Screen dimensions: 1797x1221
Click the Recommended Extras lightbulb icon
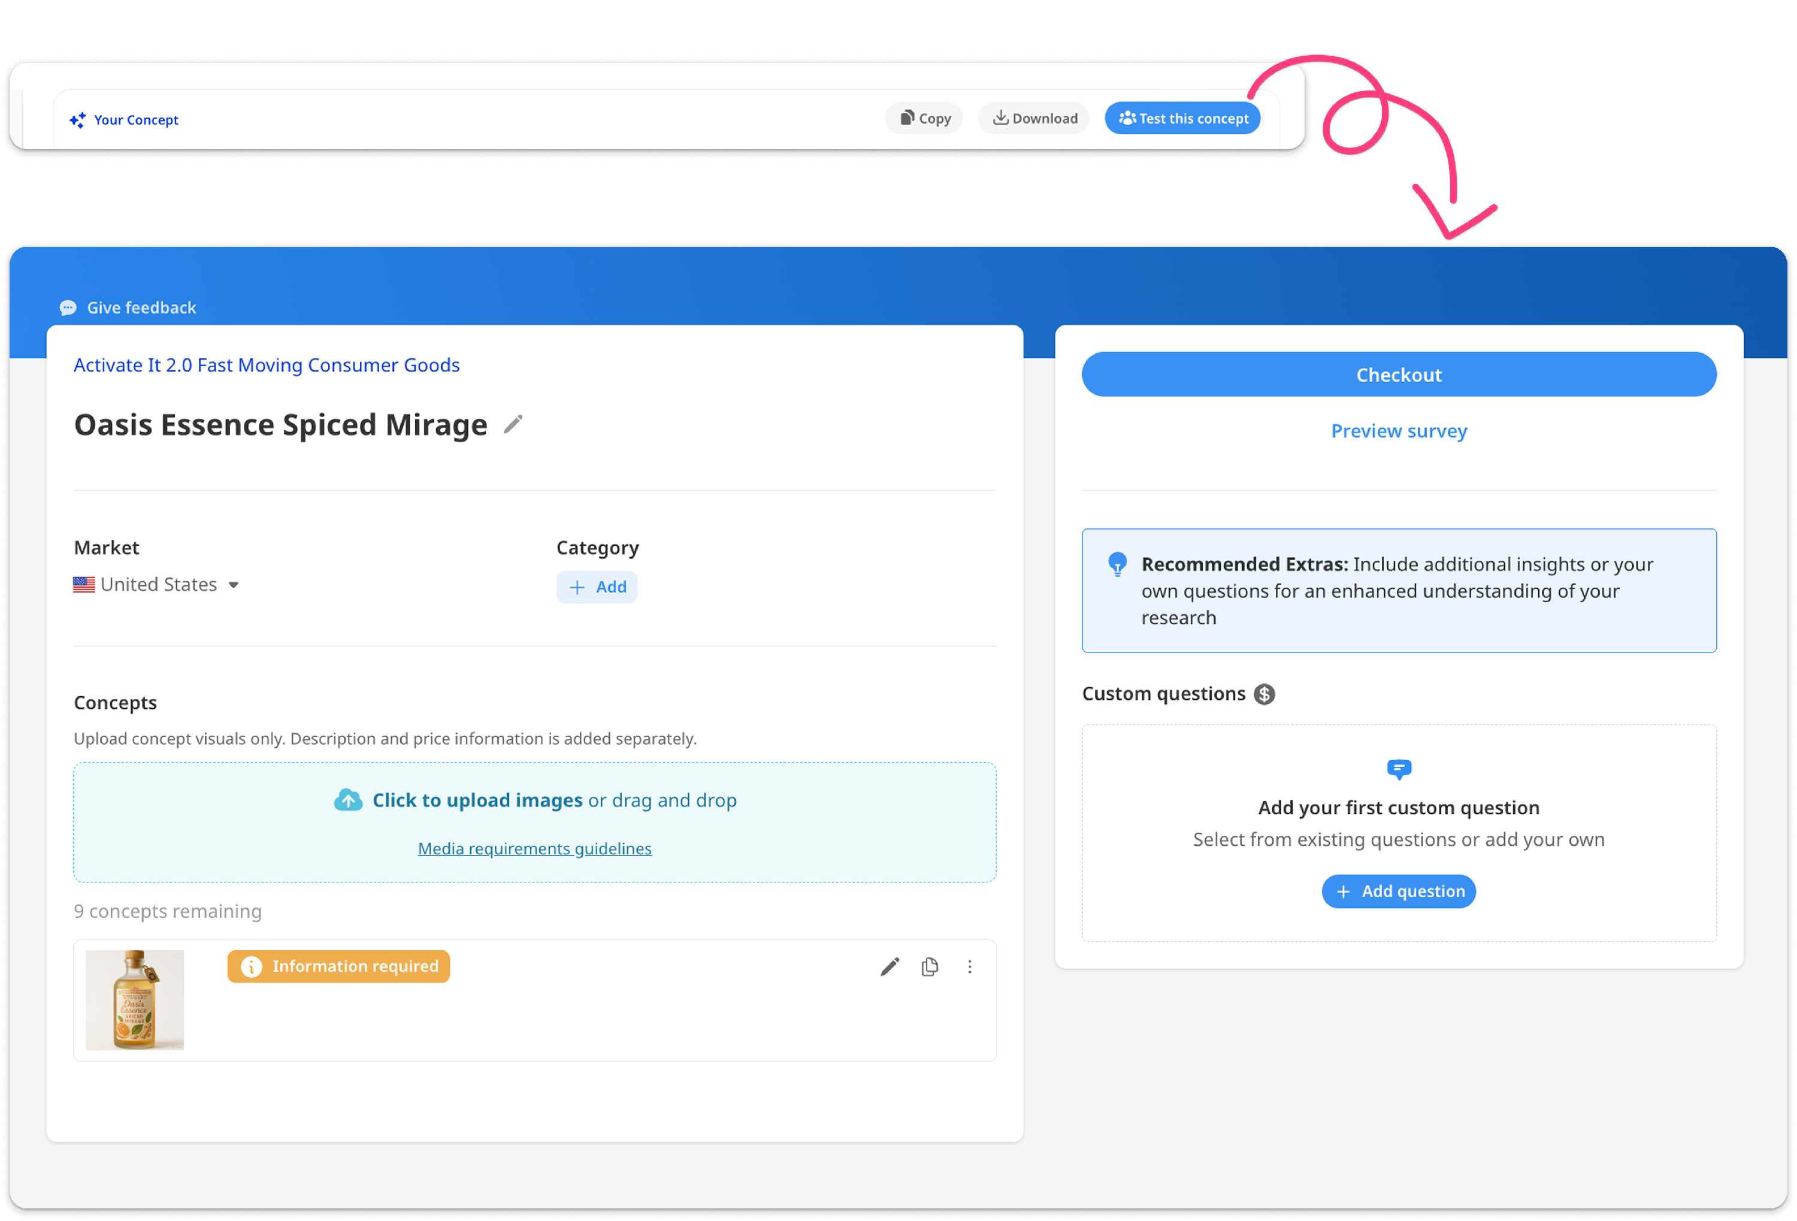coord(1117,564)
